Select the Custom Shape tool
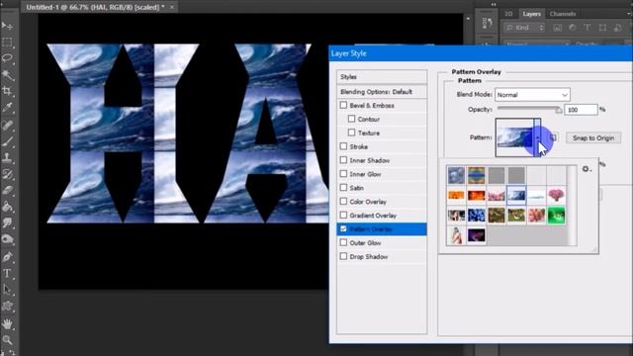 pyautogui.click(x=7, y=306)
